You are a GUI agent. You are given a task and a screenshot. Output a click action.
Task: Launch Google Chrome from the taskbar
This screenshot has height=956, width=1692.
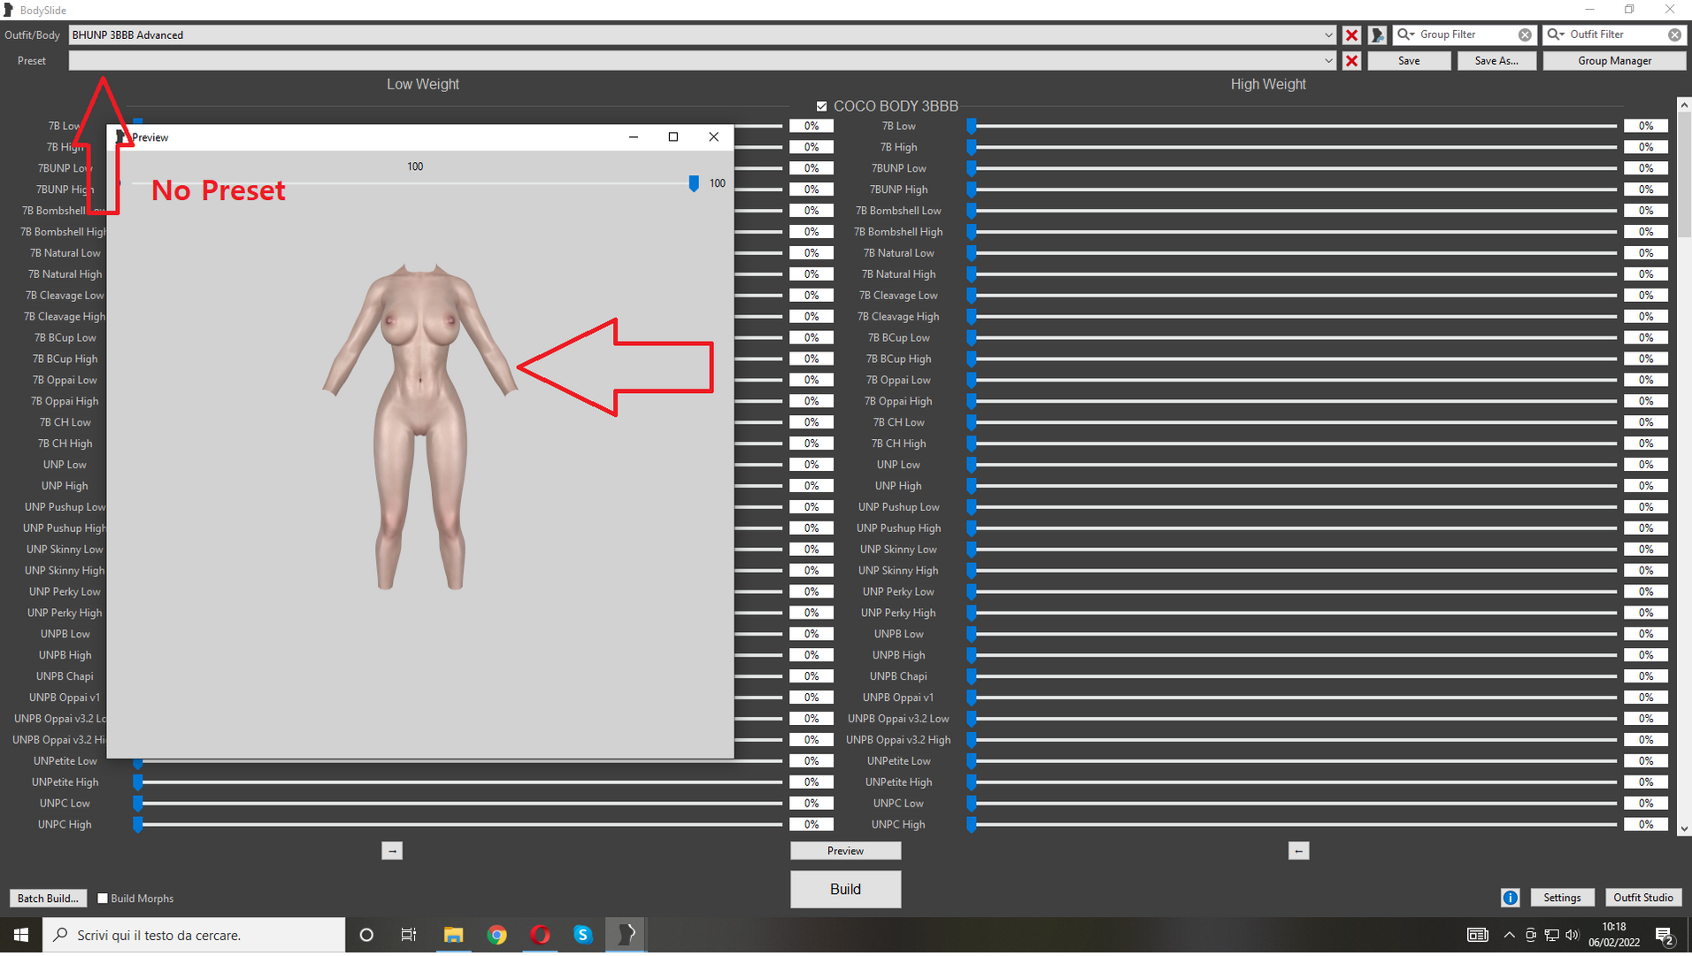[496, 935]
